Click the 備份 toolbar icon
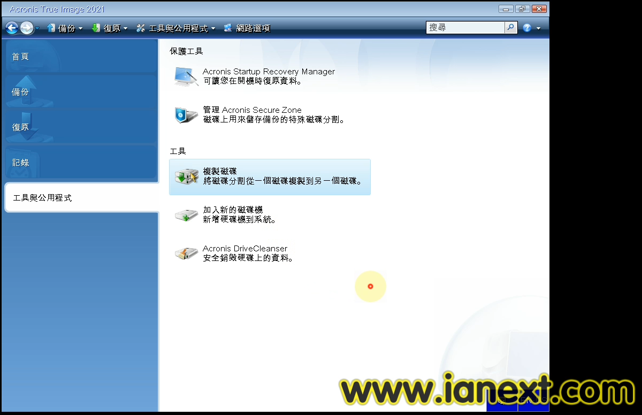 click(x=51, y=28)
